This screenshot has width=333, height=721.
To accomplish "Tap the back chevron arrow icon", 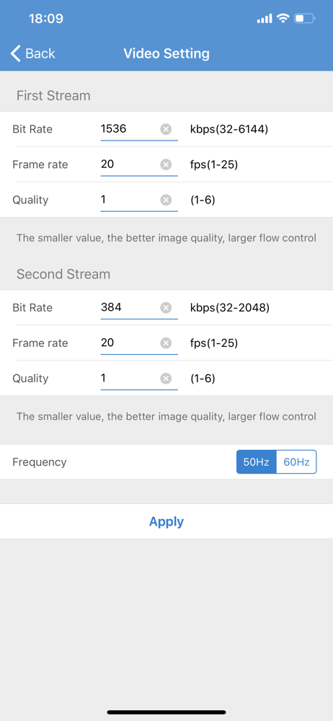I will click(x=16, y=54).
